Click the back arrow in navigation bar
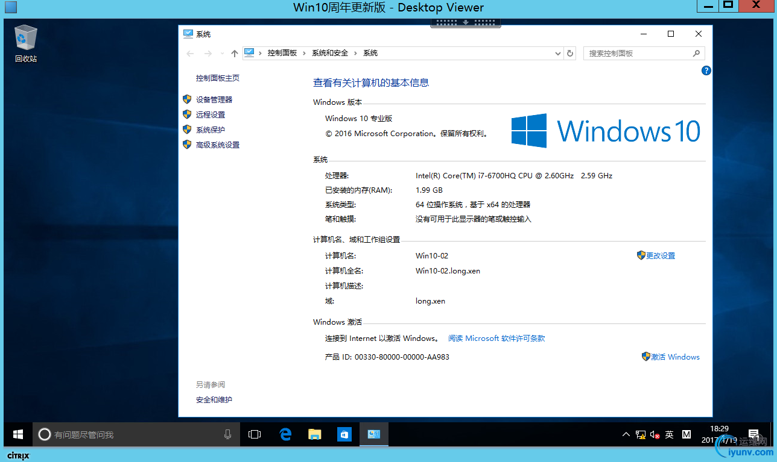The image size is (777, 462). pyautogui.click(x=191, y=54)
